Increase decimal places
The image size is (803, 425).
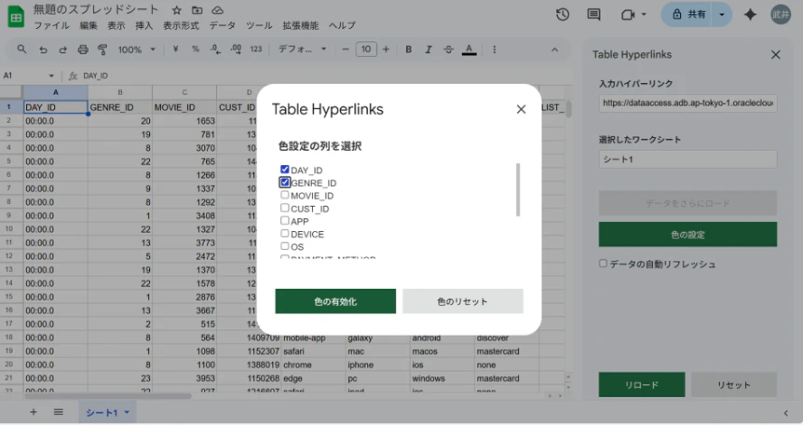(236, 49)
